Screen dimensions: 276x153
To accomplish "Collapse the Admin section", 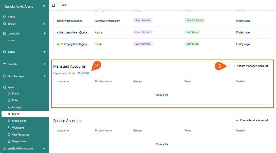I will click(x=11, y=87).
